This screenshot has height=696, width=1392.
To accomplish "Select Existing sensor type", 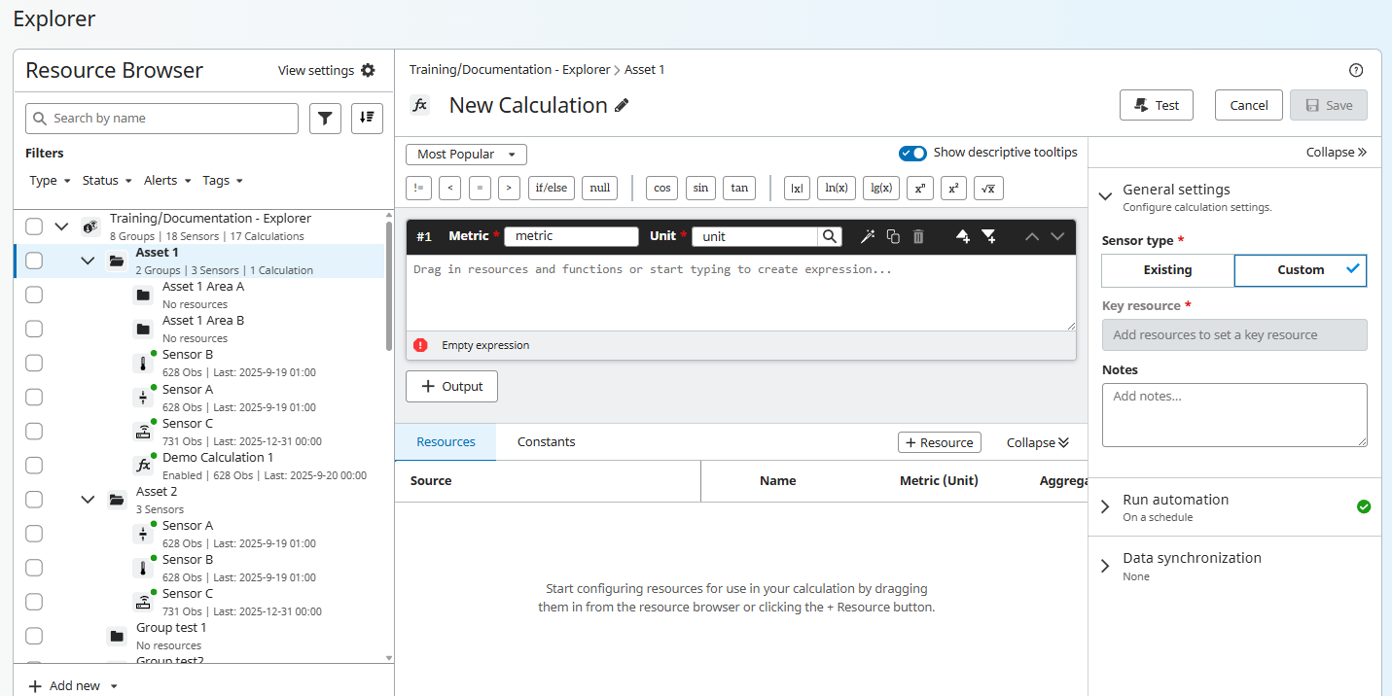I will [1167, 270].
